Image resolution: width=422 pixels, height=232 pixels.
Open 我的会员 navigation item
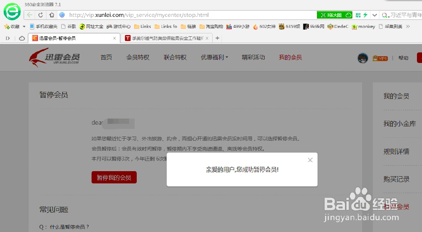pos(290,57)
